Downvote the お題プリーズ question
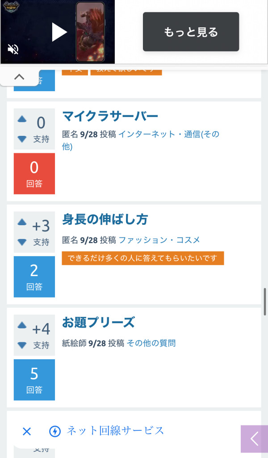Image resolution: width=268 pixels, height=458 pixels. (22, 345)
